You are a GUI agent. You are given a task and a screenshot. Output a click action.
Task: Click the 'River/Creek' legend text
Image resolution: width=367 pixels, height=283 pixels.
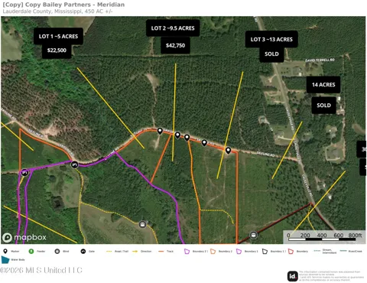[x=356, y=251]
